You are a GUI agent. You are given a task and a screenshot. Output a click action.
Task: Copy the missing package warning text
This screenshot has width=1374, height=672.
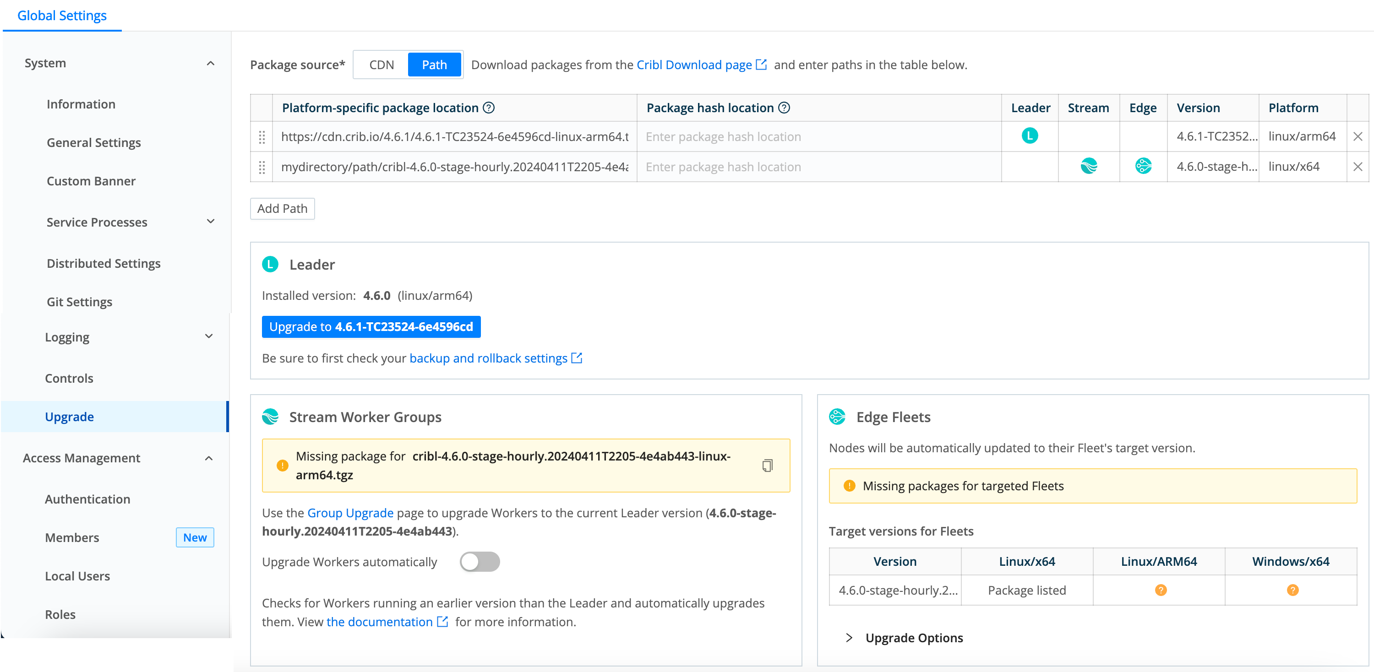coord(767,465)
